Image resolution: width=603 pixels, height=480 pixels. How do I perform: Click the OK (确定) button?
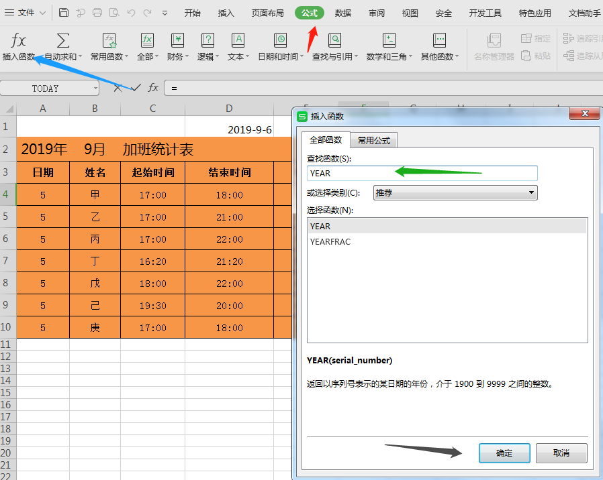504,453
